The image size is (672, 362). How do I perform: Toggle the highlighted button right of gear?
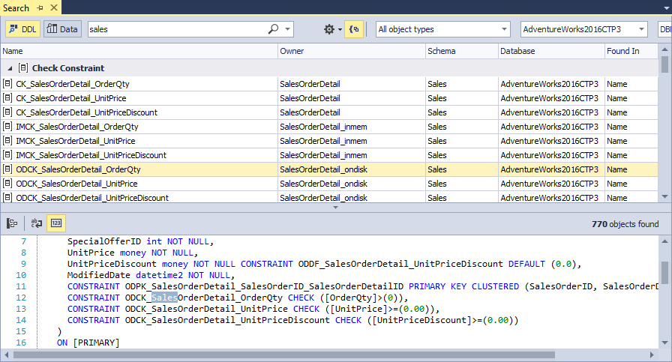[354, 29]
